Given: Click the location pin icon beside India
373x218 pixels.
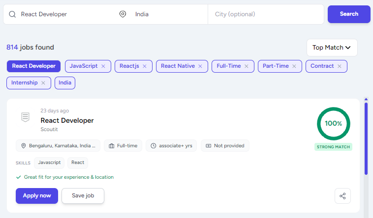Looking at the screenshot, I should click(x=123, y=14).
